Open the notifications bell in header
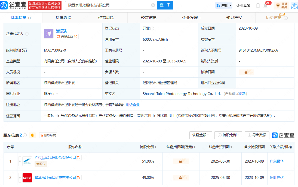The height and width of the screenshot is (187, 298). click(x=265, y=6)
